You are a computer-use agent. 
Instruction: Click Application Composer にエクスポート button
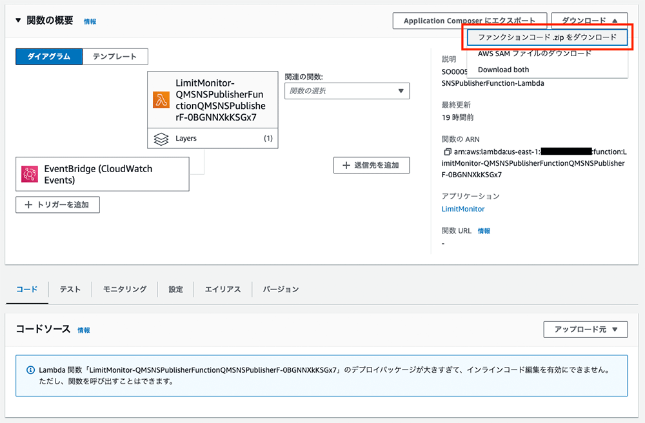coord(470,21)
